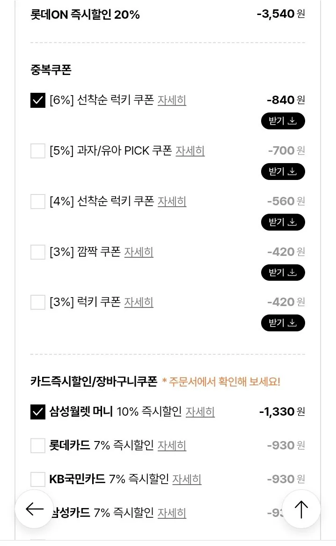Tap 받기 download button for [4%] 선착순 럭키 쿠폰
Image resolution: width=336 pixels, height=546 pixels.
283,222
